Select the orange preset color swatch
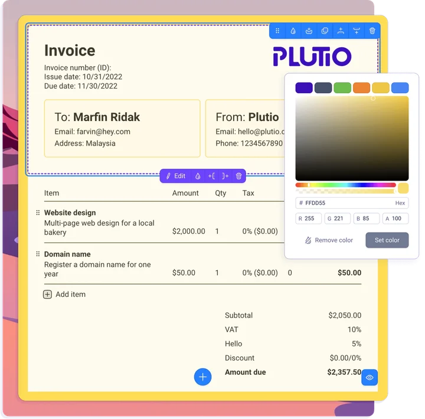 pos(361,88)
